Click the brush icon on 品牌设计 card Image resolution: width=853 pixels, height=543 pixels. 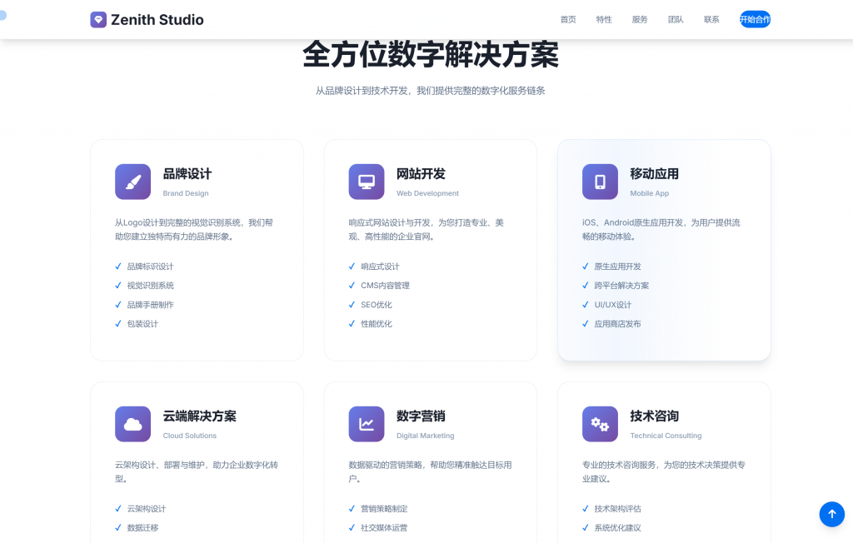coord(132,182)
